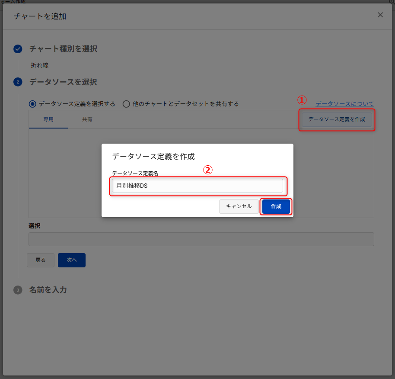395x379 pixels.
Task: Switch to the 専用 tab
Action: coord(48,119)
